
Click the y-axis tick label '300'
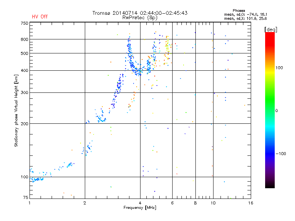click(x=24, y=93)
